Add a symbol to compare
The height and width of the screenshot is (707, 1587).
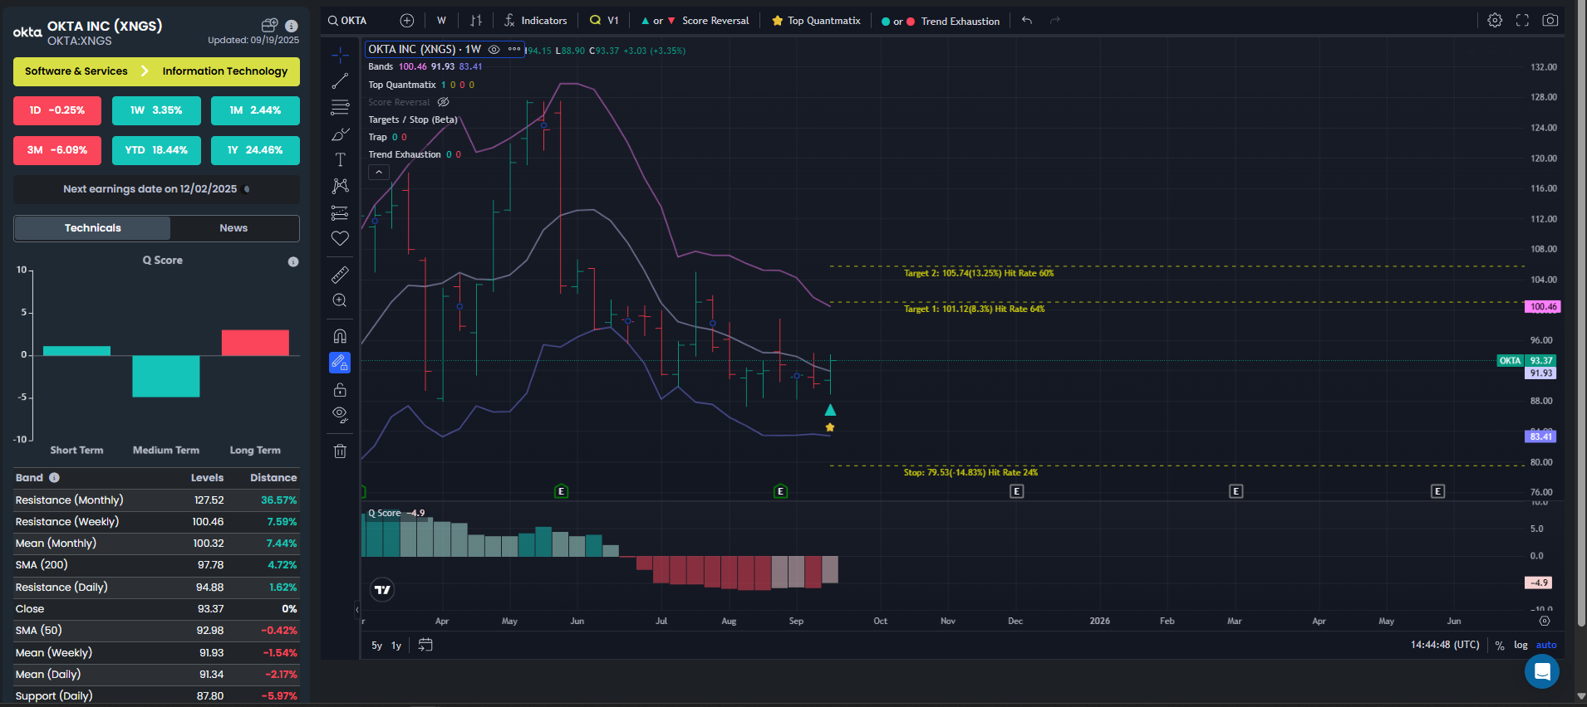pos(407,21)
